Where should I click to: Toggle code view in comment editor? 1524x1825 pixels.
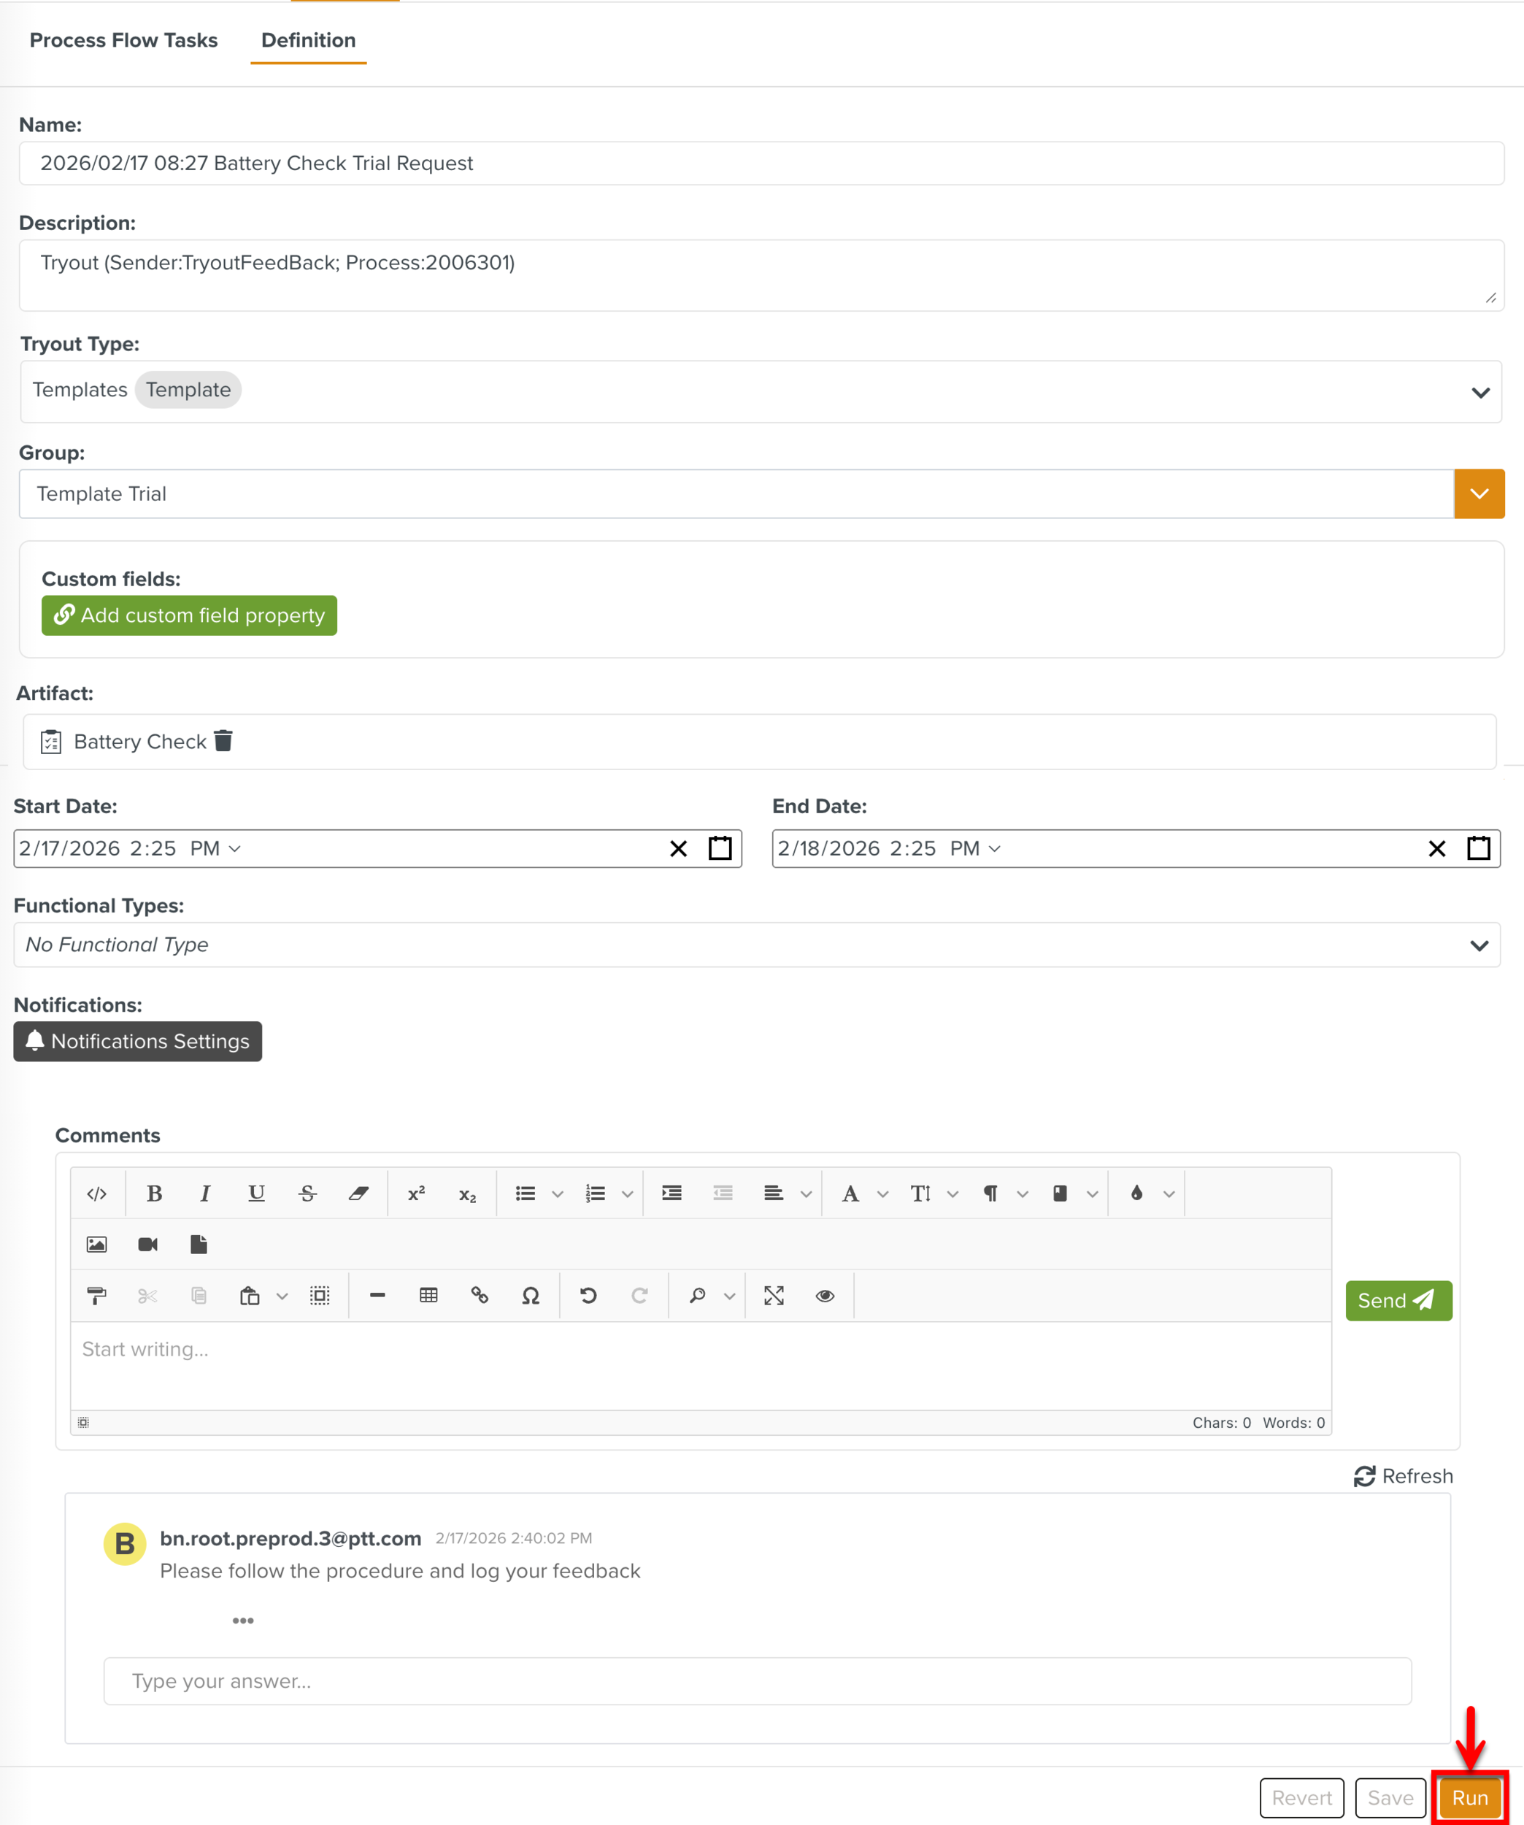click(96, 1194)
